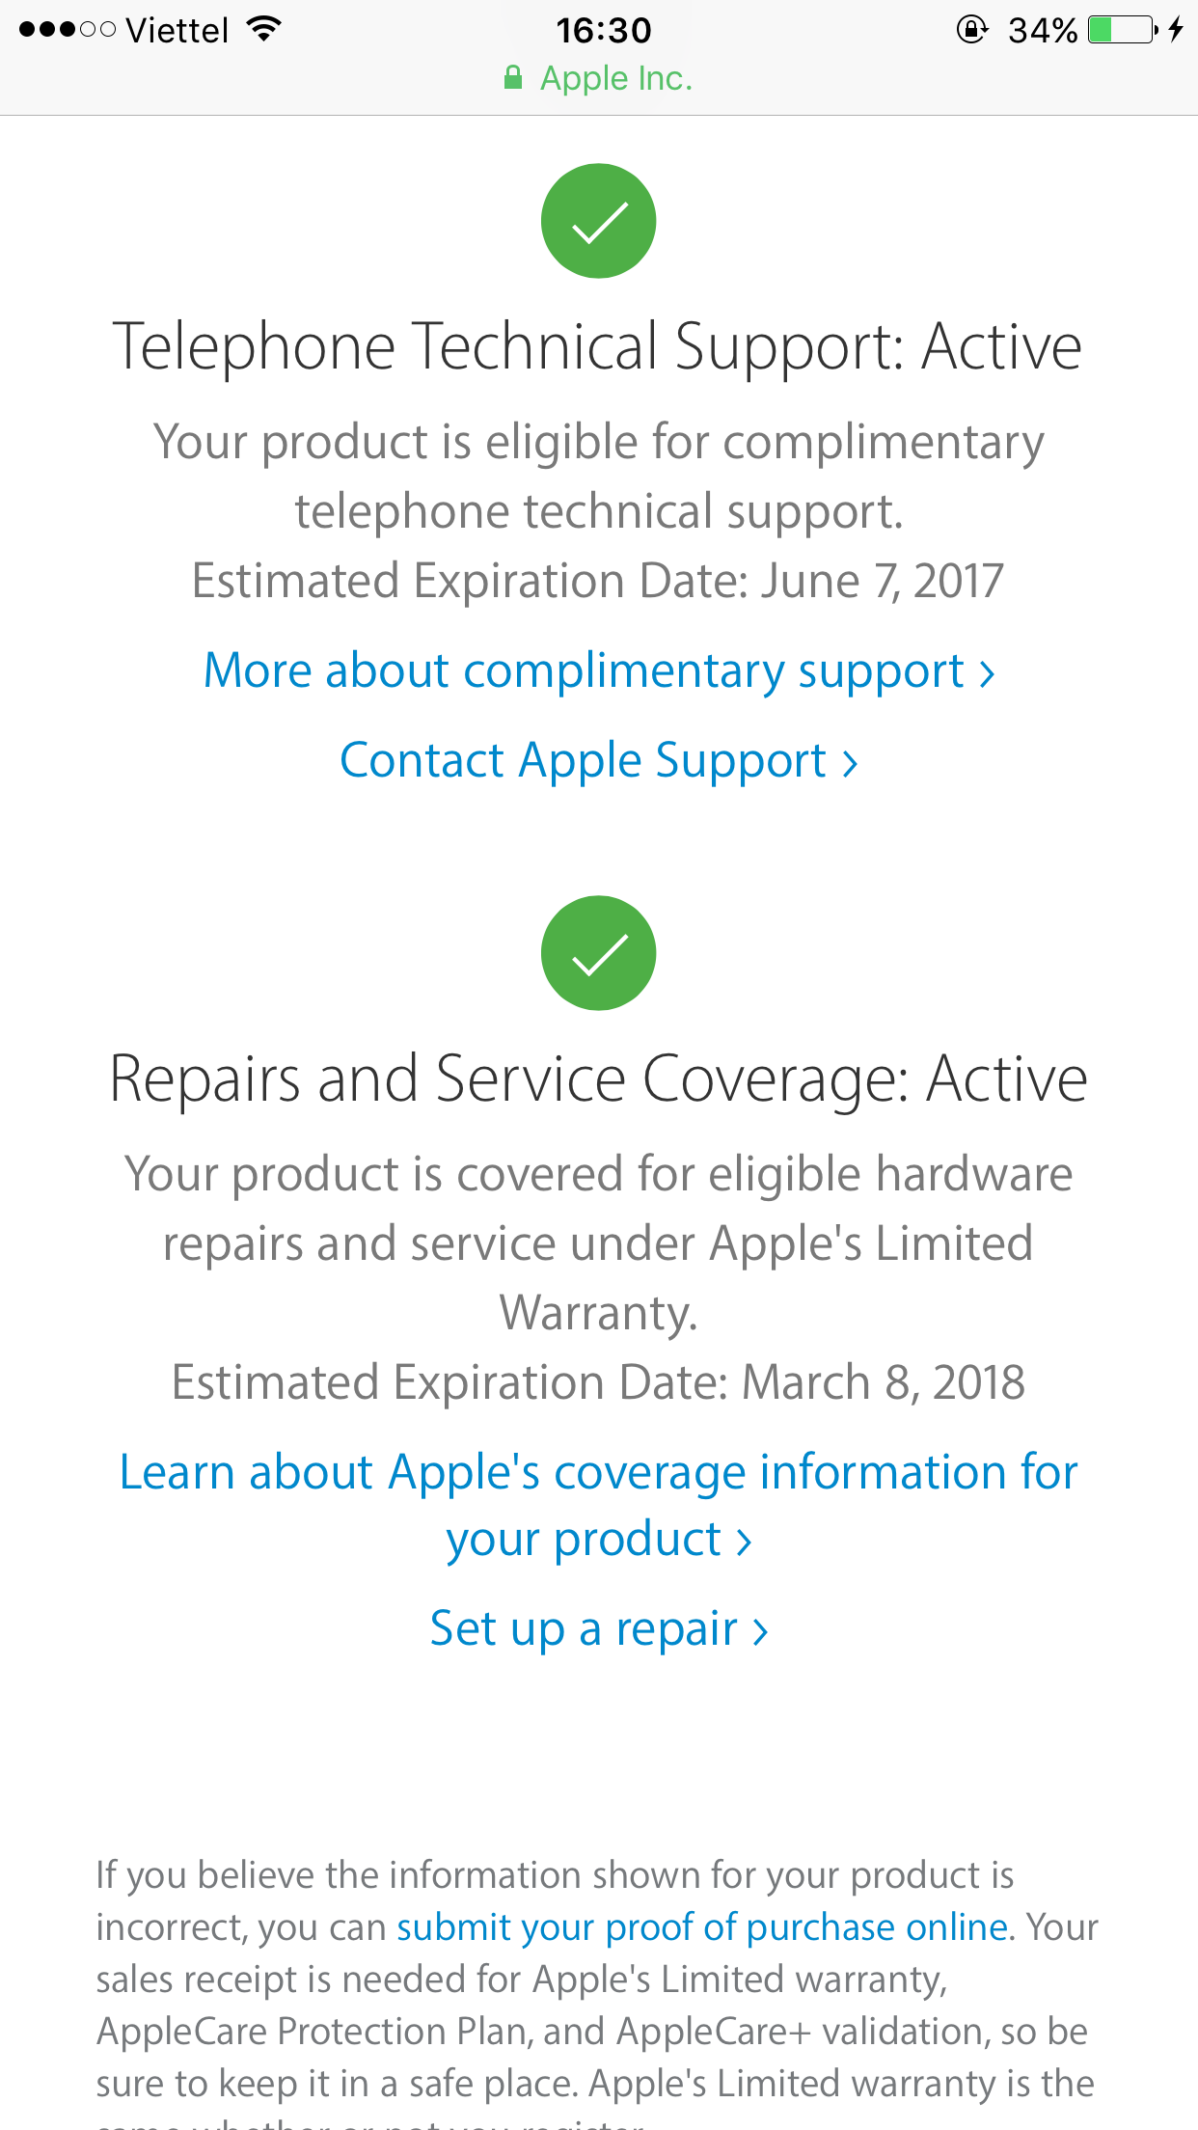The width and height of the screenshot is (1198, 2130).
Task: Tap the Wi-Fi status icon
Action: point(263,29)
